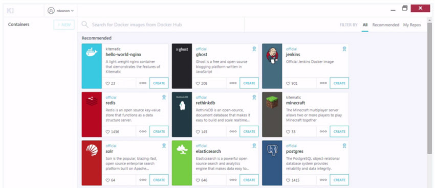Click the heart icon on solr card
The height and width of the screenshot is (188, 435).
[x=107, y=180]
